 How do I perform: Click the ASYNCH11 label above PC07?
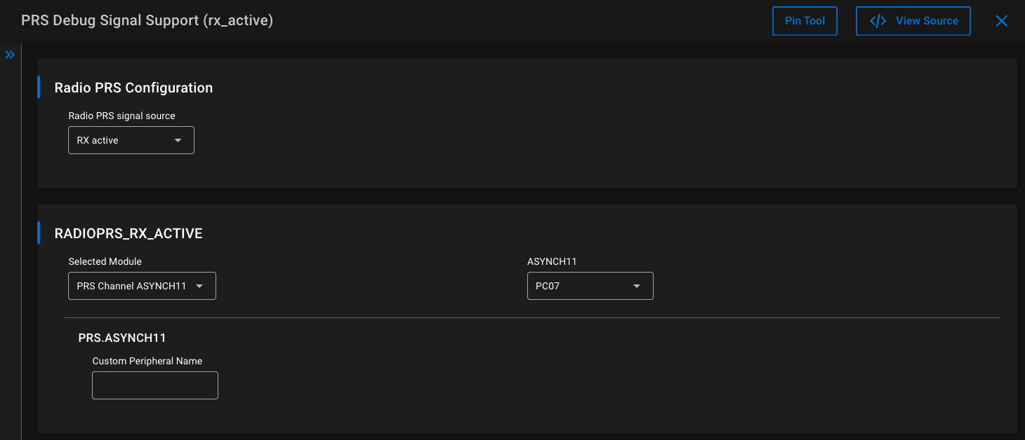(552, 261)
